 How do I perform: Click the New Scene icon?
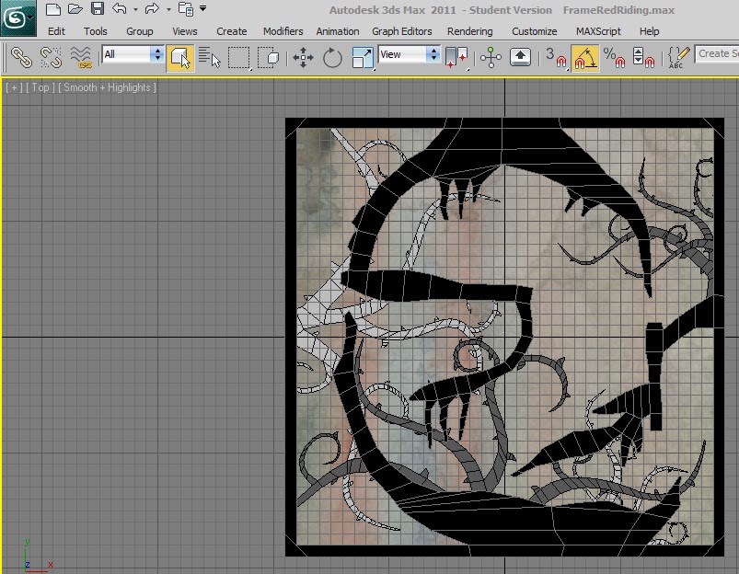pyautogui.click(x=52, y=9)
